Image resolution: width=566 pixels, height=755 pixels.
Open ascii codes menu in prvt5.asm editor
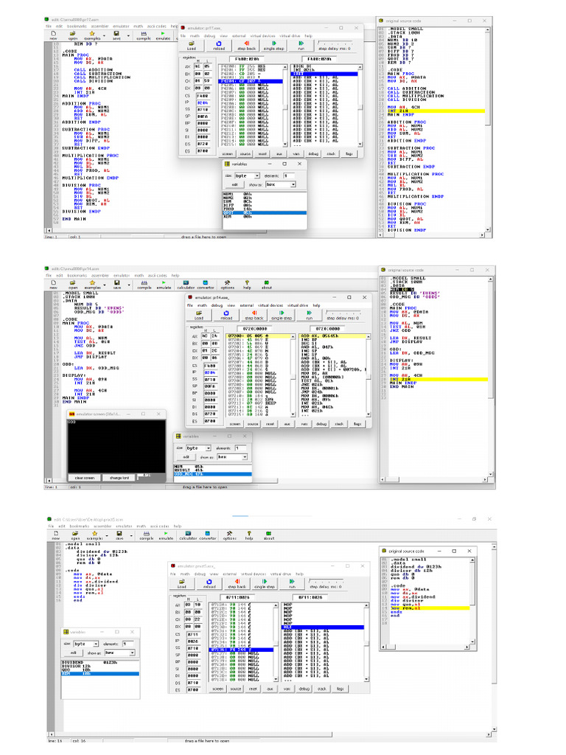(x=159, y=526)
